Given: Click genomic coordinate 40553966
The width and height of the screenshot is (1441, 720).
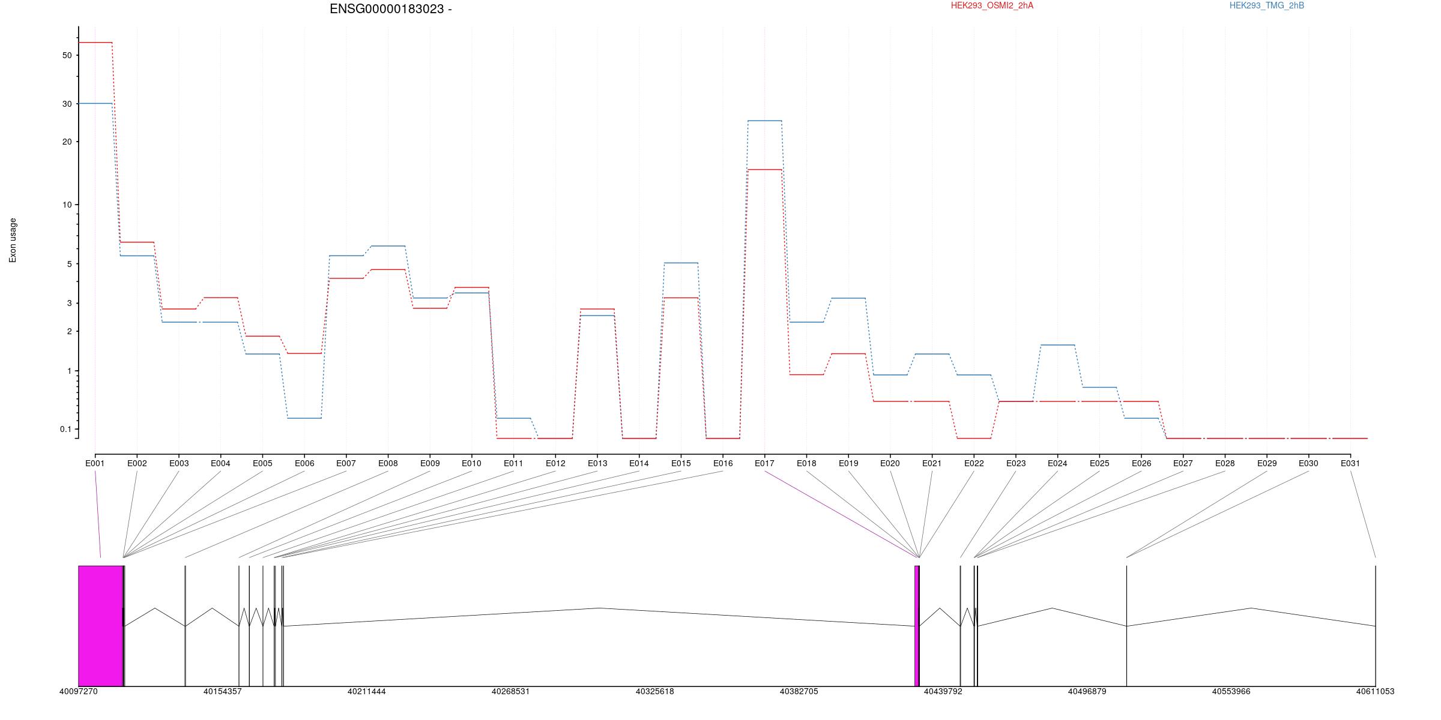Looking at the screenshot, I should pos(1231,691).
